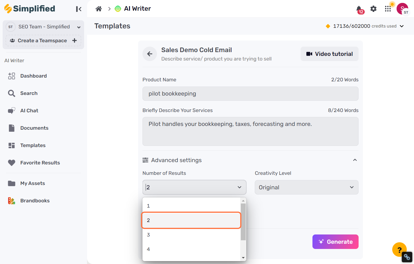Choose 4 from the Number of Results list
Screen dimensions: 414x264
click(191, 249)
